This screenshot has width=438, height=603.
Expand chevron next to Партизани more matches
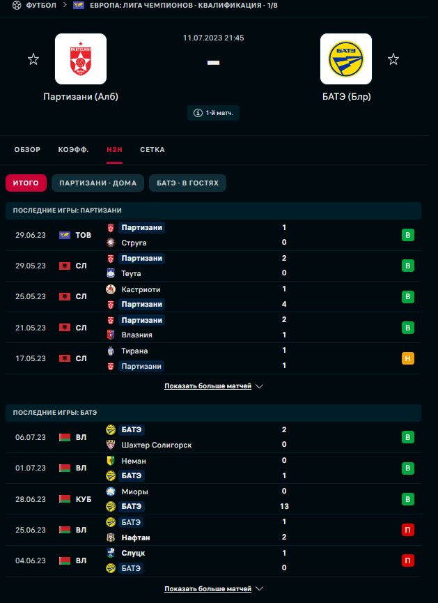pos(259,386)
